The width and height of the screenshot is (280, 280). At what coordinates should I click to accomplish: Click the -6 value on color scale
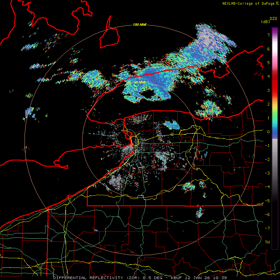tap(267, 215)
